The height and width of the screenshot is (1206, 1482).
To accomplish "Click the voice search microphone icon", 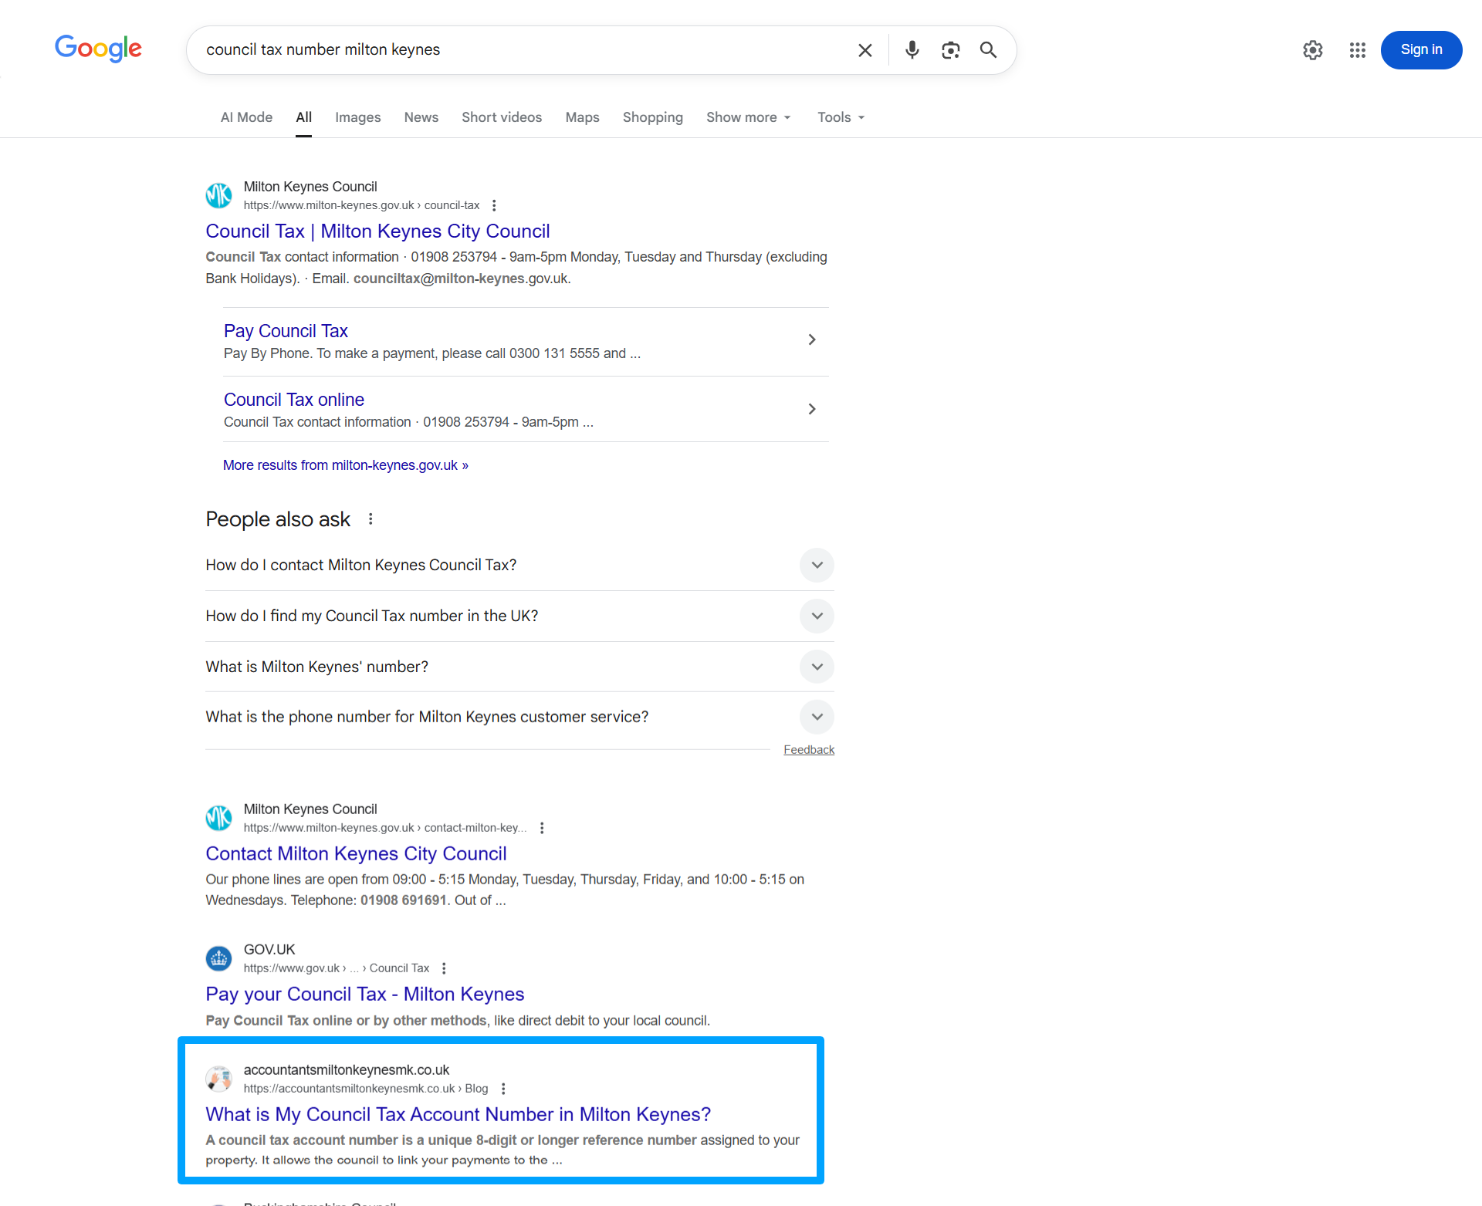I will click(x=912, y=50).
